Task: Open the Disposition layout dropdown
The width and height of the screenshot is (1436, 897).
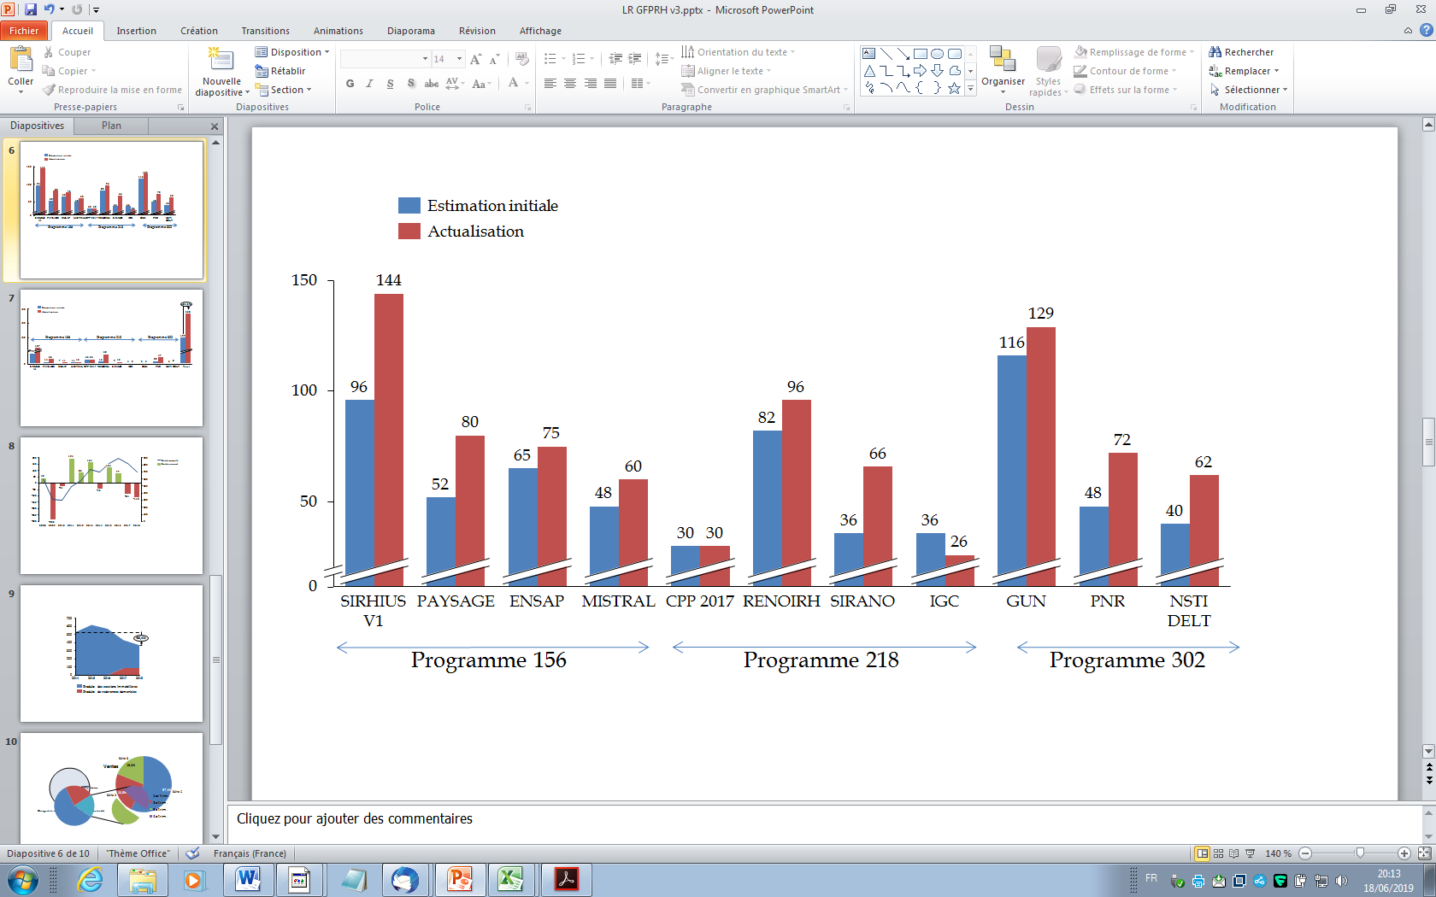Action: (x=292, y=52)
